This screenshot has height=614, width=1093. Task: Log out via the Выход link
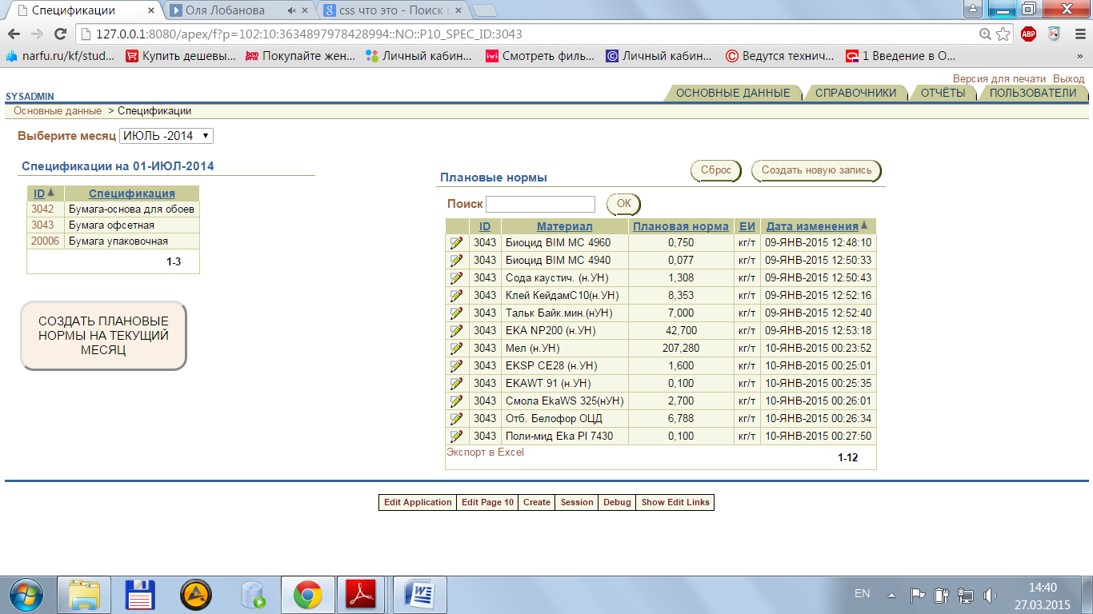pos(1068,79)
